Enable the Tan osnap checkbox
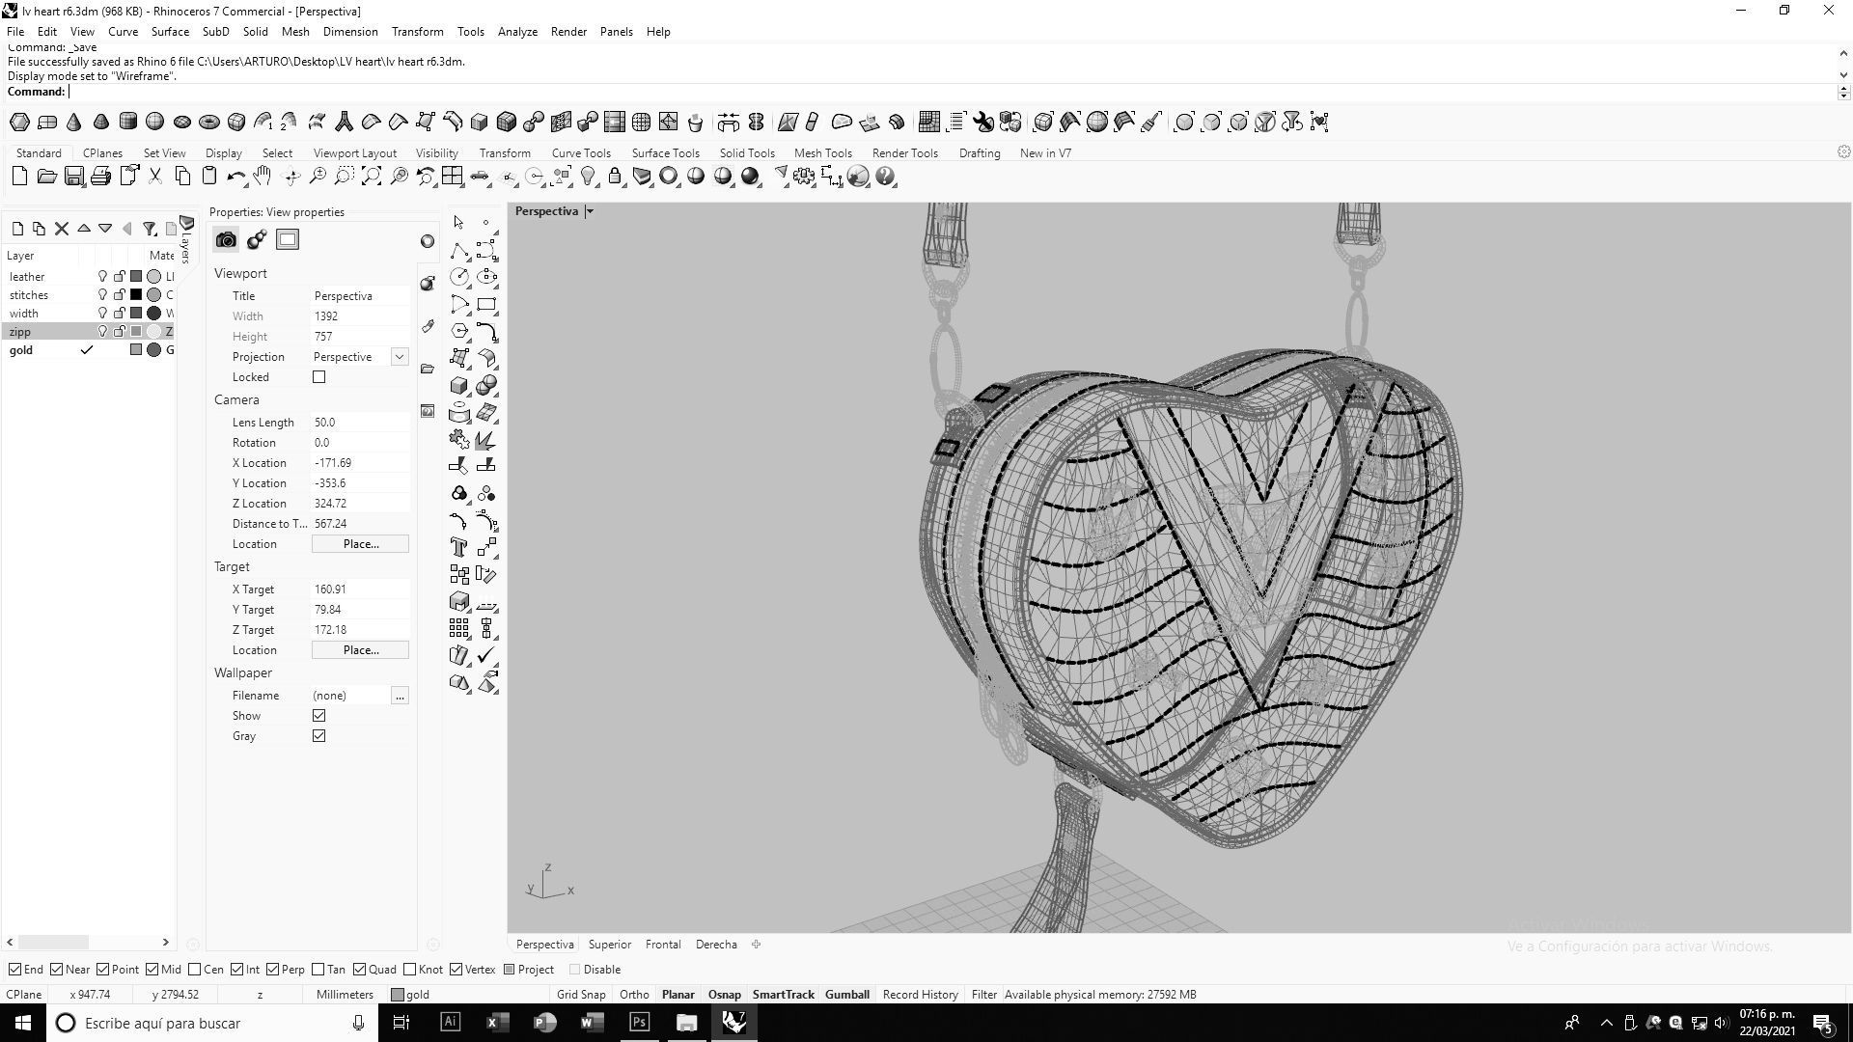This screenshot has width=1853, height=1042. point(318,970)
